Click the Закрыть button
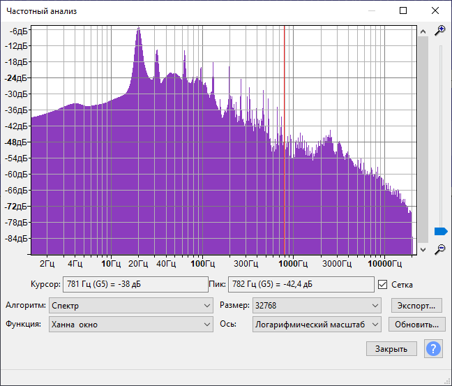The image size is (452, 386). tap(391, 348)
